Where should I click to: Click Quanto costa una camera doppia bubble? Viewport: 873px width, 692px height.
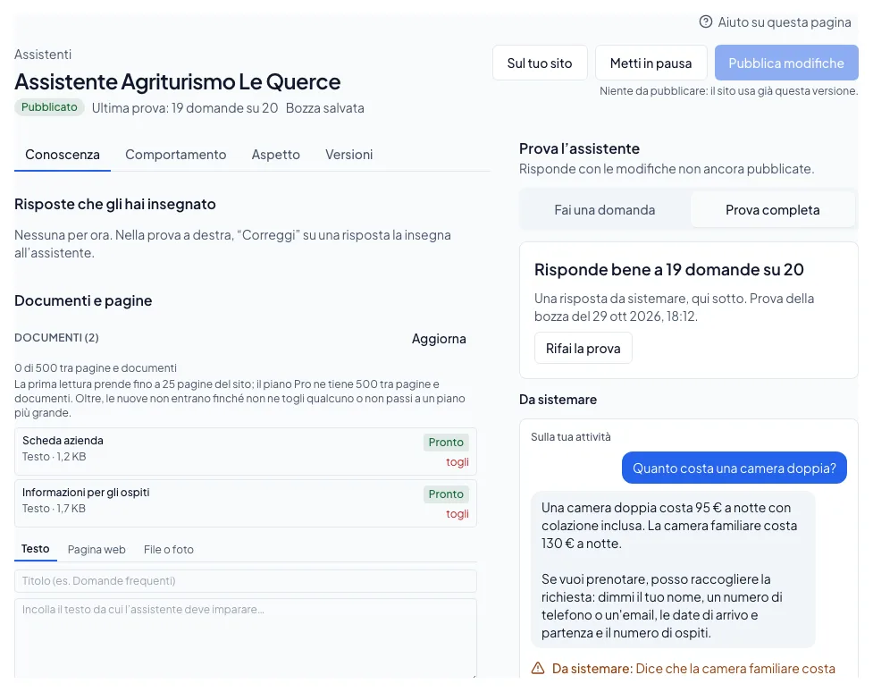click(734, 468)
